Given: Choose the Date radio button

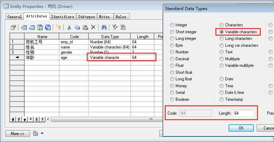Looking at the screenshot, I should pyautogui.click(x=222, y=79).
